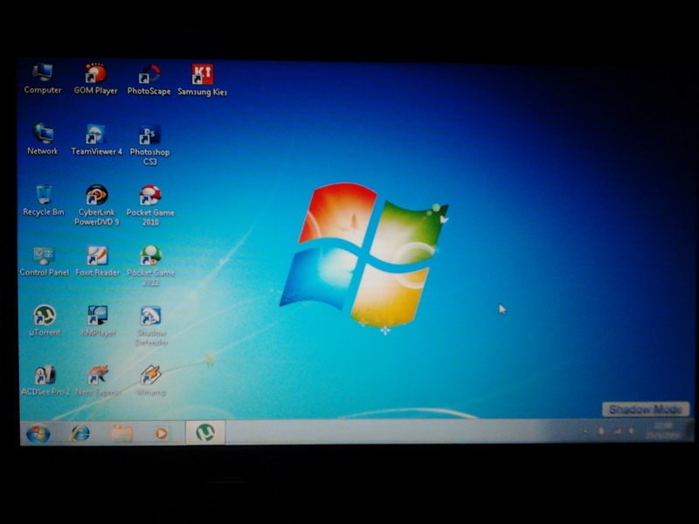Click the Foxit Reader shortcut
The width and height of the screenshot is (699, 524).
pos(98,261)
